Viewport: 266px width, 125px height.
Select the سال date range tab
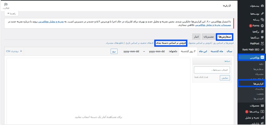tap(229, 51)
